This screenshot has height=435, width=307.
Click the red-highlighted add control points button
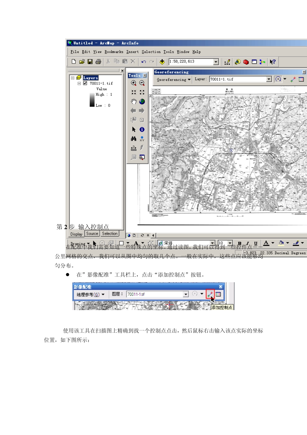(x=210, y=294)
